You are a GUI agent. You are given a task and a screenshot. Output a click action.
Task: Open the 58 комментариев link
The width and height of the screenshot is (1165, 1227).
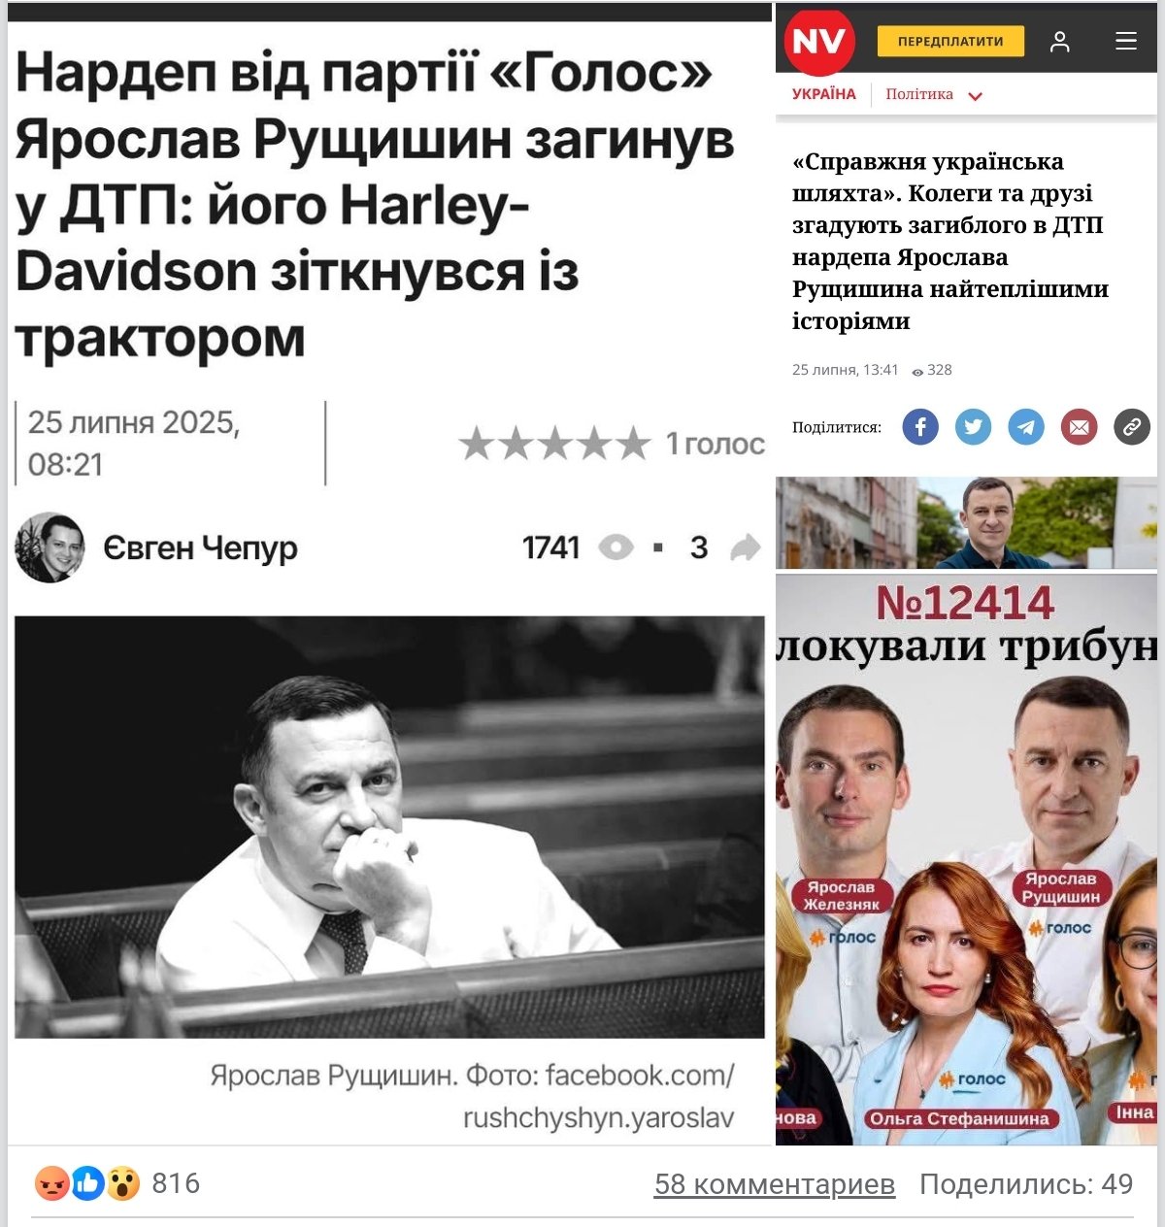click(x=775, y=1184)
